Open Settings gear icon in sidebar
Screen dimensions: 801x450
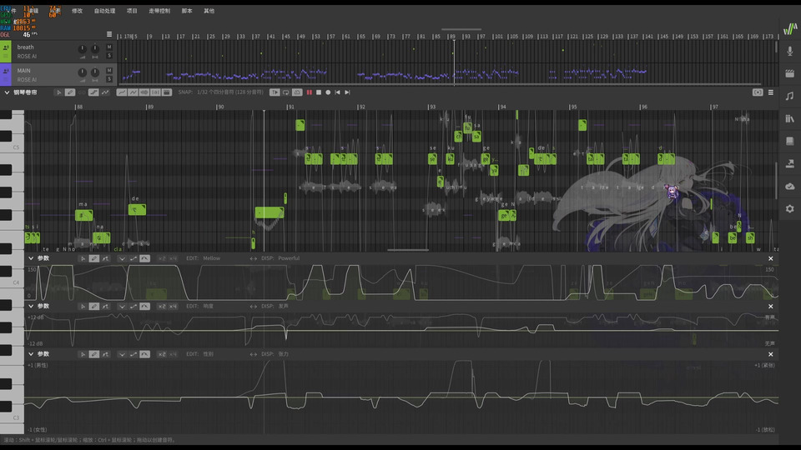(790, 208)
